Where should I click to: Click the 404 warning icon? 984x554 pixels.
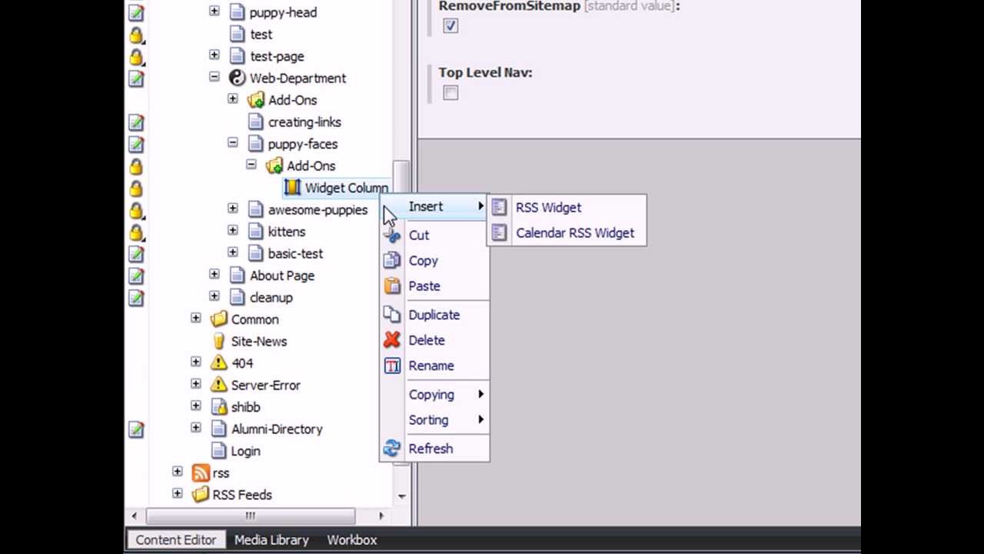219,363
